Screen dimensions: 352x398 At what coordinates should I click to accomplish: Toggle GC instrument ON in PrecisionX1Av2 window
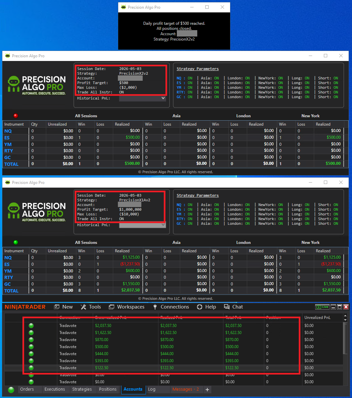click(x=190, y=223)
